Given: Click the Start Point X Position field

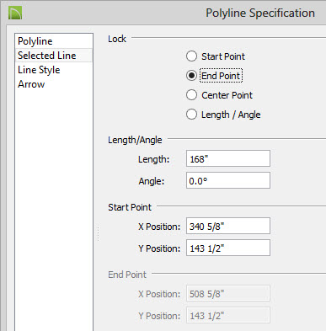Looking at the screenshot, I should (x=228, y=226).
